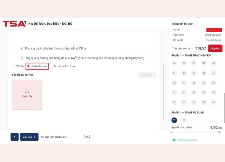225x162 pixels.
Task: Jump to question 45 in the grid
Action: coord(214,73)
